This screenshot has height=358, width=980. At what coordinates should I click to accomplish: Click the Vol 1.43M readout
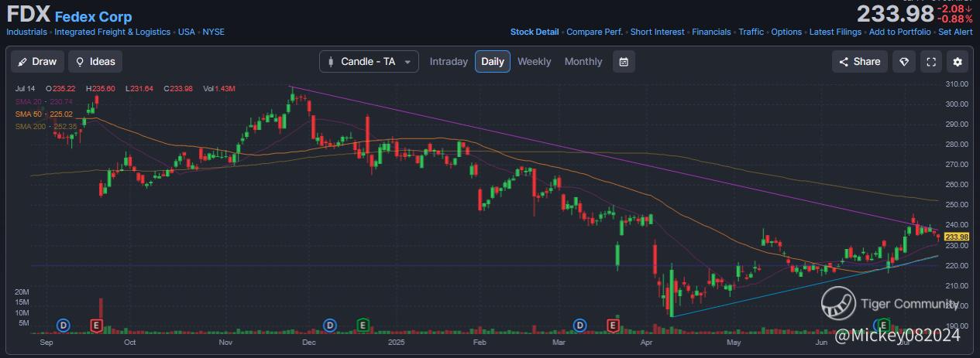click(219, 89)
